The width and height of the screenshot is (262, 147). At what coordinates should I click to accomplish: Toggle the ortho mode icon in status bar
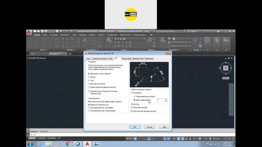click(x=149, y=139)
